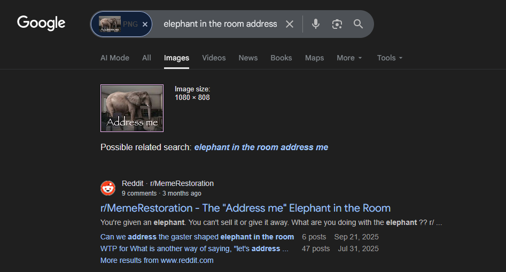Image resolution: width=506 pixels, height=272 pixels.
Task: Switch to AI Mode tab
Action: point(115,58)
